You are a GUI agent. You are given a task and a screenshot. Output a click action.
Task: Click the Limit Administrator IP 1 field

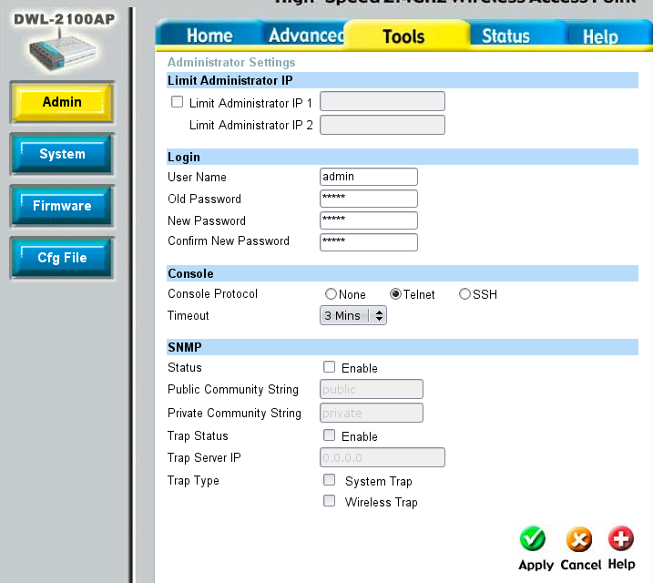tap(383, 102)
